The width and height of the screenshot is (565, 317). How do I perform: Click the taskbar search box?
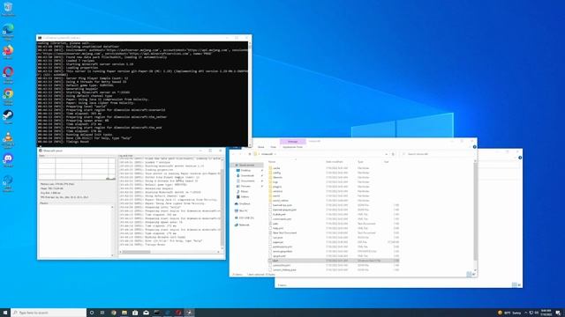(49, 313)
